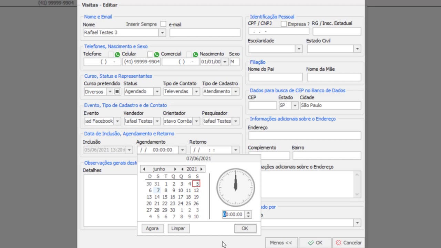Click the address notes scrollbar up arrow
The image size is (441, 248).
[x=357, y=175]
